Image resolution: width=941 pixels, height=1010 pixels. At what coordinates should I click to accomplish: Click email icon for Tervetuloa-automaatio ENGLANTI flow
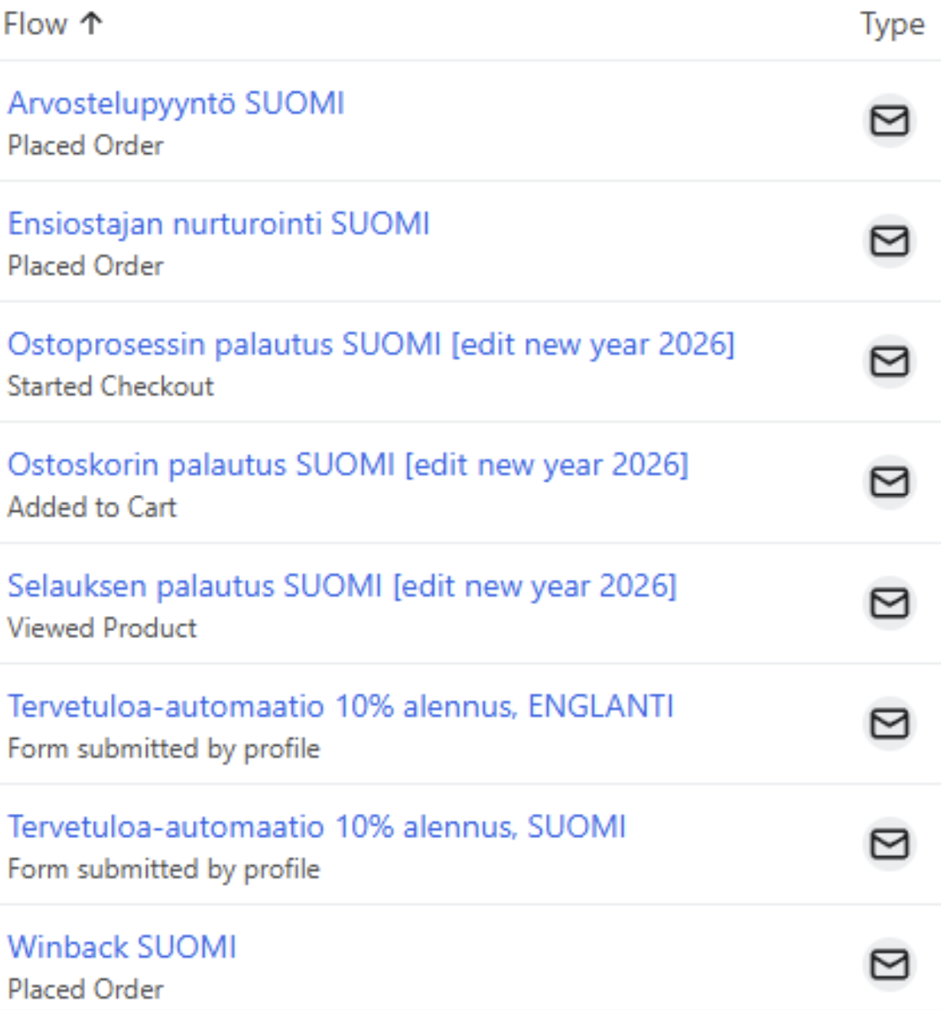point(889,724)
